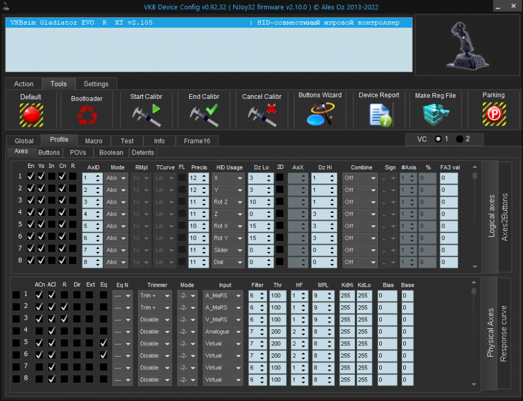
Task: Finish calibration using End Calibr icon
Action: tap(204, 114)
